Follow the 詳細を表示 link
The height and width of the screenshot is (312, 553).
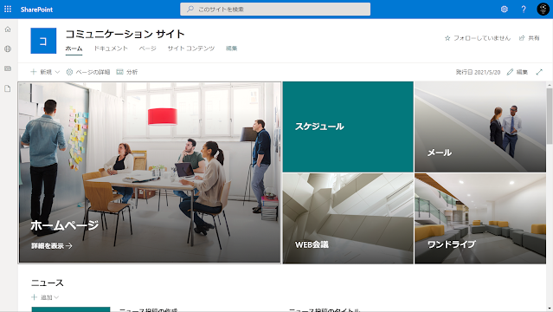pyautogui.click(x=51, y=245)
